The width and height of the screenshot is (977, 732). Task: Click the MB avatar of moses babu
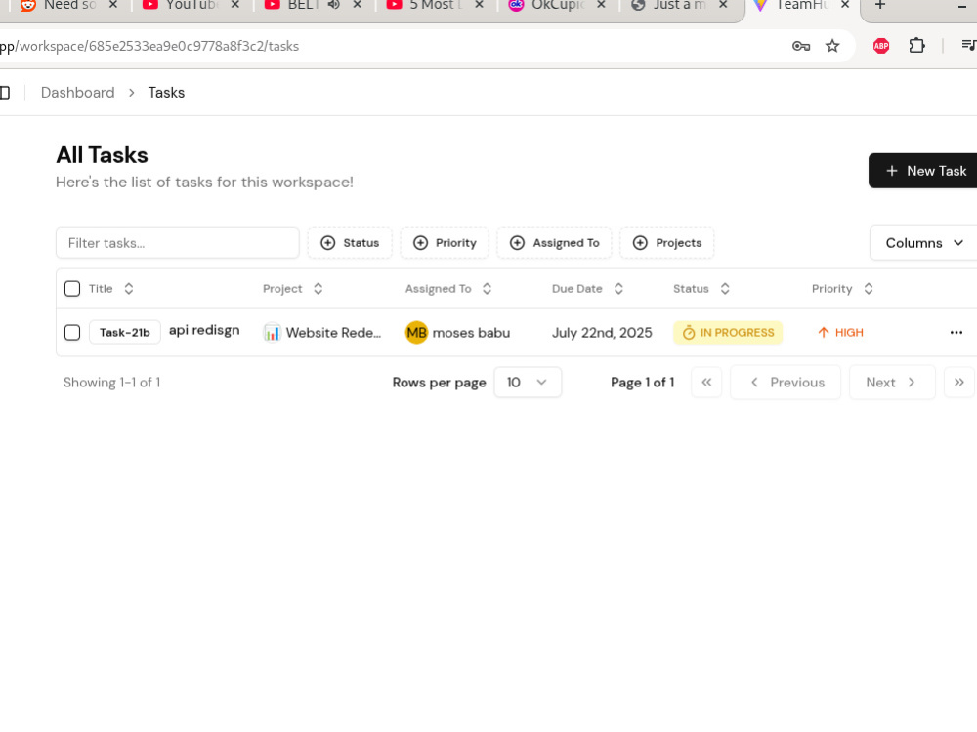tap(417, 333)
